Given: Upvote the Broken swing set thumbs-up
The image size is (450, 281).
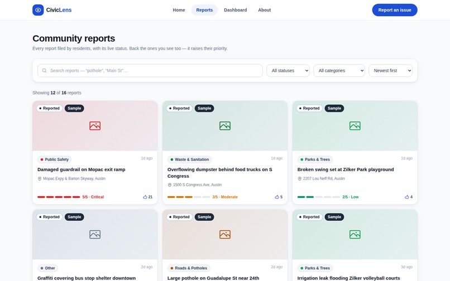Looking at the screenshot, I should pos(408,197).
